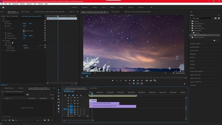Viewport: 222px width, 125px height.
Task: Open program monitor settings wrench
Action: point(174,73)
